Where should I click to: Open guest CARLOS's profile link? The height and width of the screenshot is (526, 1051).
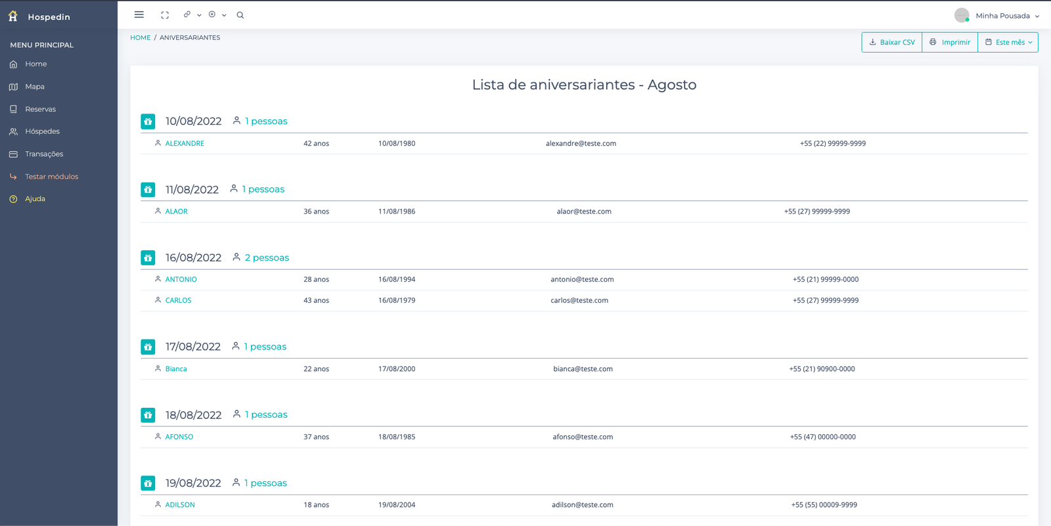[x=178, y=300]
